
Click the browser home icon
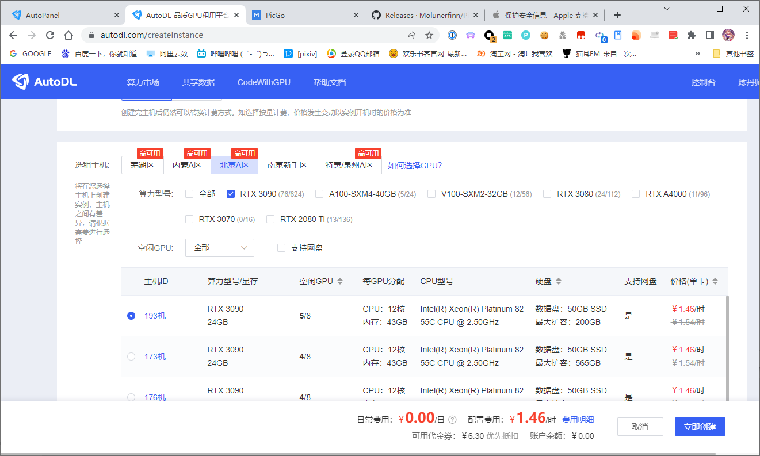pos(68,35)
